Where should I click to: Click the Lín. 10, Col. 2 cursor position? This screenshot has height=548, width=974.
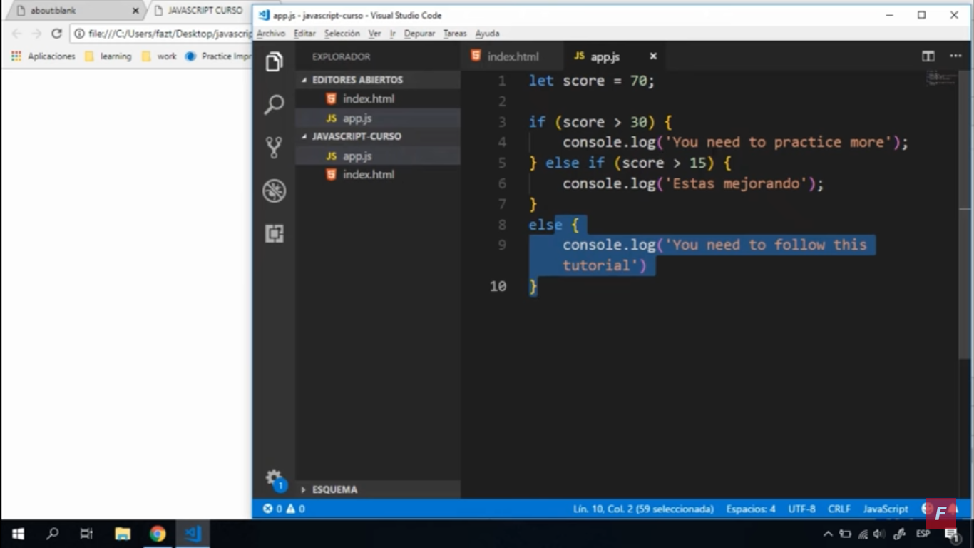pos(643,509)
